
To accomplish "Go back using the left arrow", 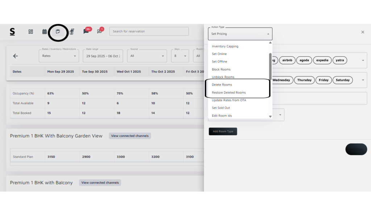I will (x=15, y=56).
